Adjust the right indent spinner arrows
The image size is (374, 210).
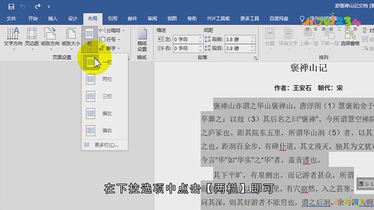point(201,49)
